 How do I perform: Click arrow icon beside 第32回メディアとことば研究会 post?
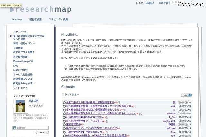64,128
